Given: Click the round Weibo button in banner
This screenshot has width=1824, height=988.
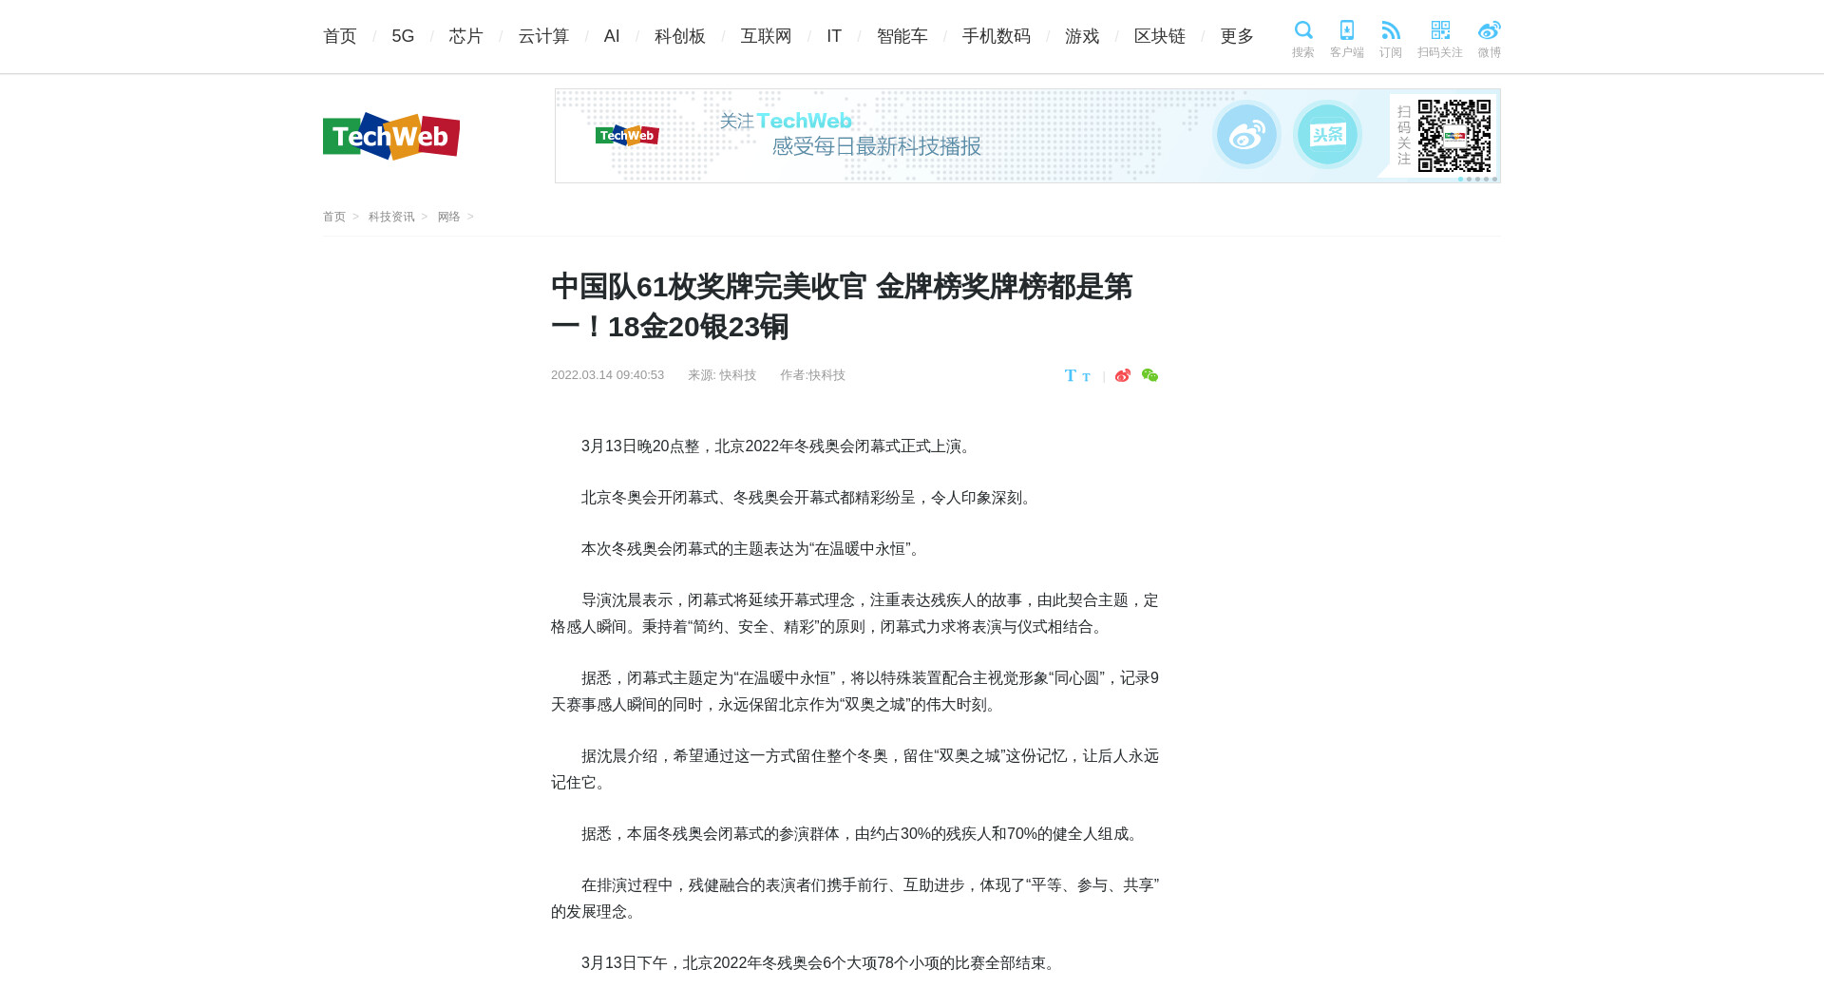Looking at the screenshot, I should [1246, 135].
